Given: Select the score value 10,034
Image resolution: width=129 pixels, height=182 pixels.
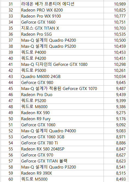Looking at the screenshot, I should (x=120, y=77).
